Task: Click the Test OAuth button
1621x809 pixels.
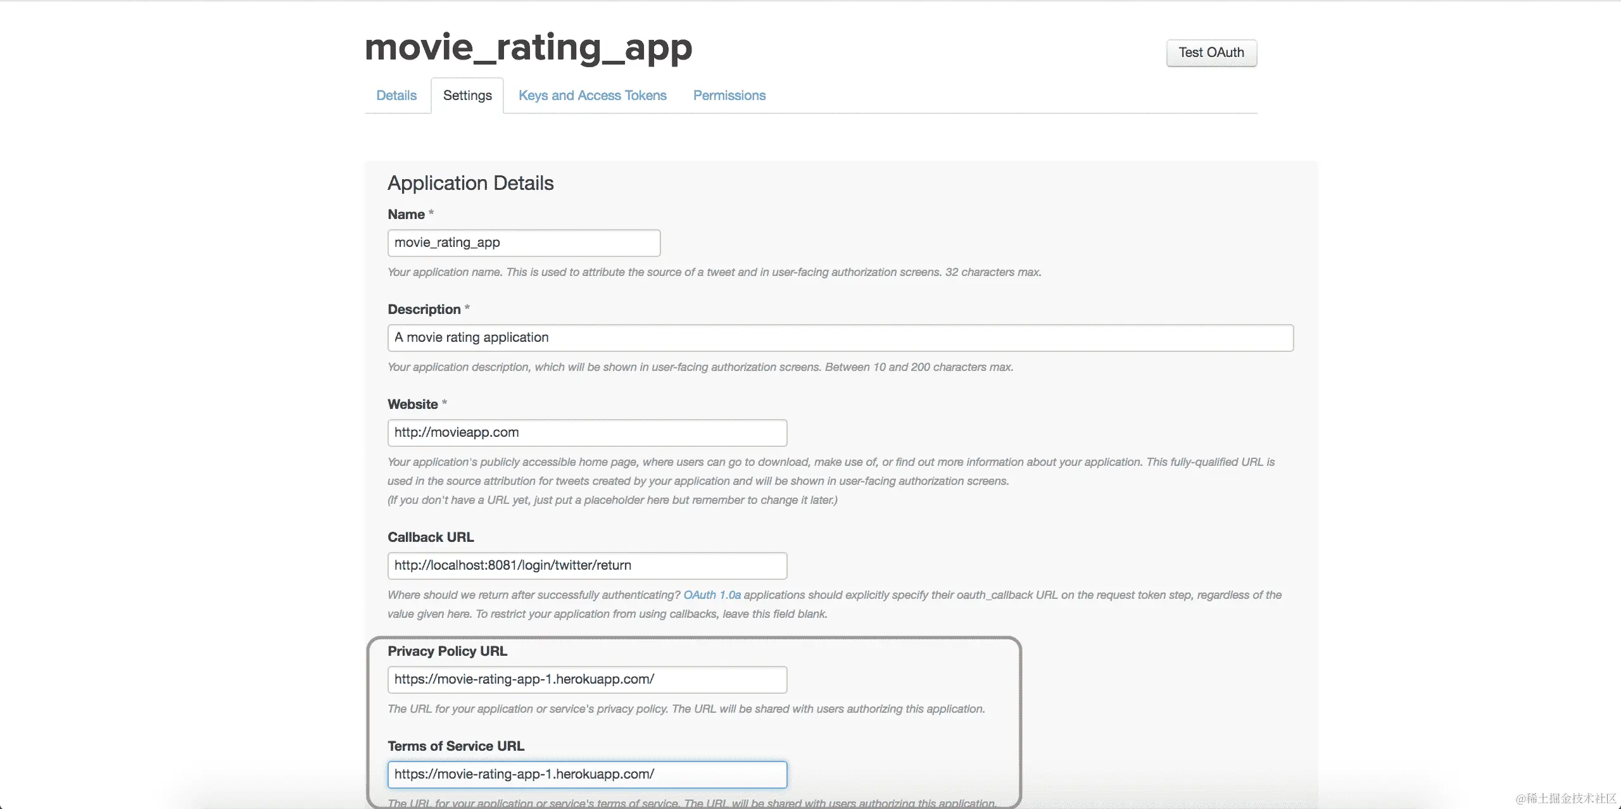Action: tap(1211, 53)
